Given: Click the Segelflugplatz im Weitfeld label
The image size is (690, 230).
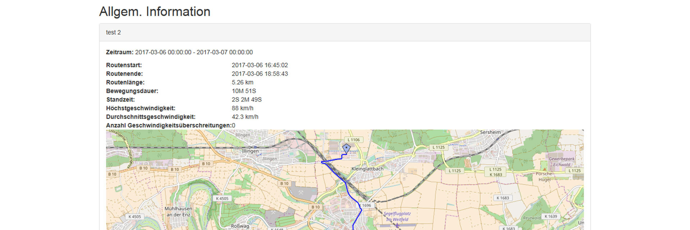Looking at the screenshot, I should click(397, 216).
